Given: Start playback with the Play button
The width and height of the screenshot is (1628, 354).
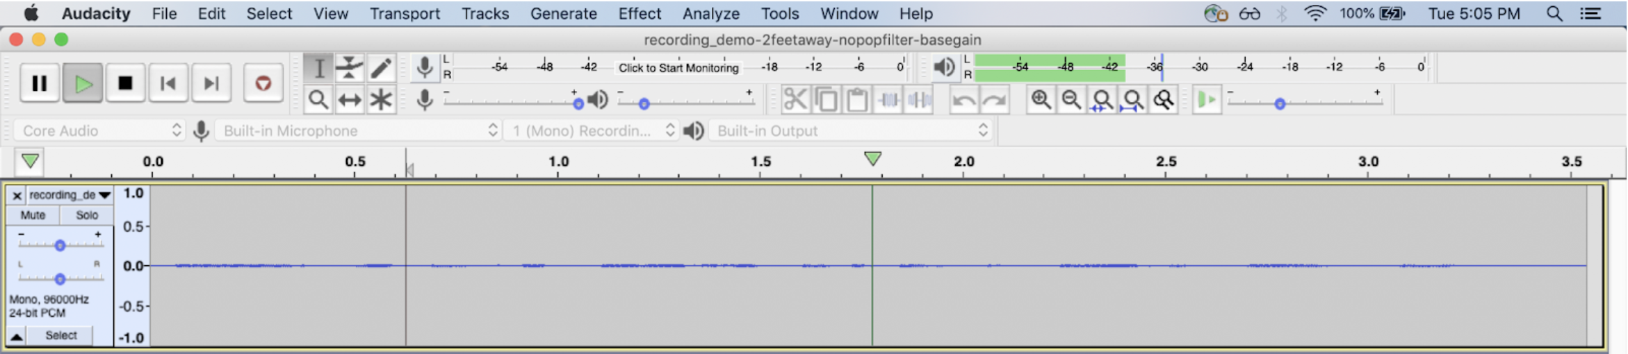Looking at the screenshot, I should (x=83, y=83).
